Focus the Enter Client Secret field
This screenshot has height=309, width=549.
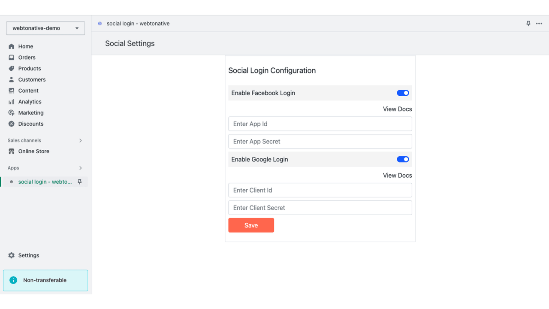coord(320,208)
